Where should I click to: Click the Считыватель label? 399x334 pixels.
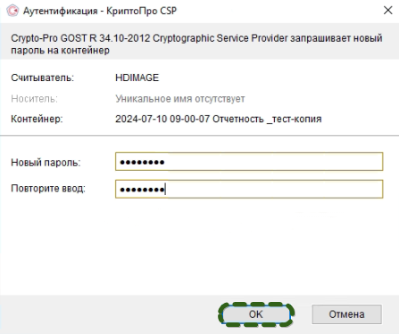pyautogui.click(x=42, y=77)
